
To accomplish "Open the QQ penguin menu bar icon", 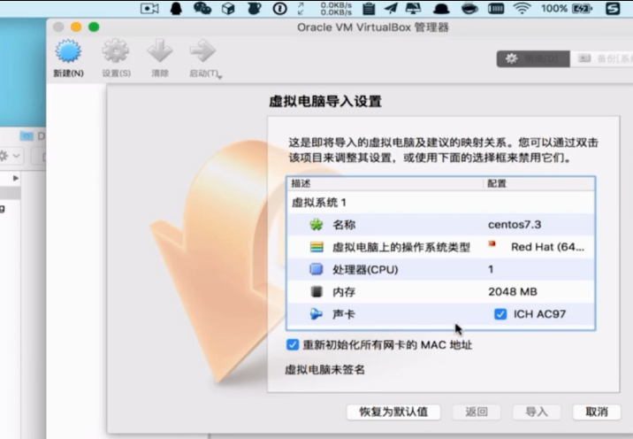I will tap(176, 9).
